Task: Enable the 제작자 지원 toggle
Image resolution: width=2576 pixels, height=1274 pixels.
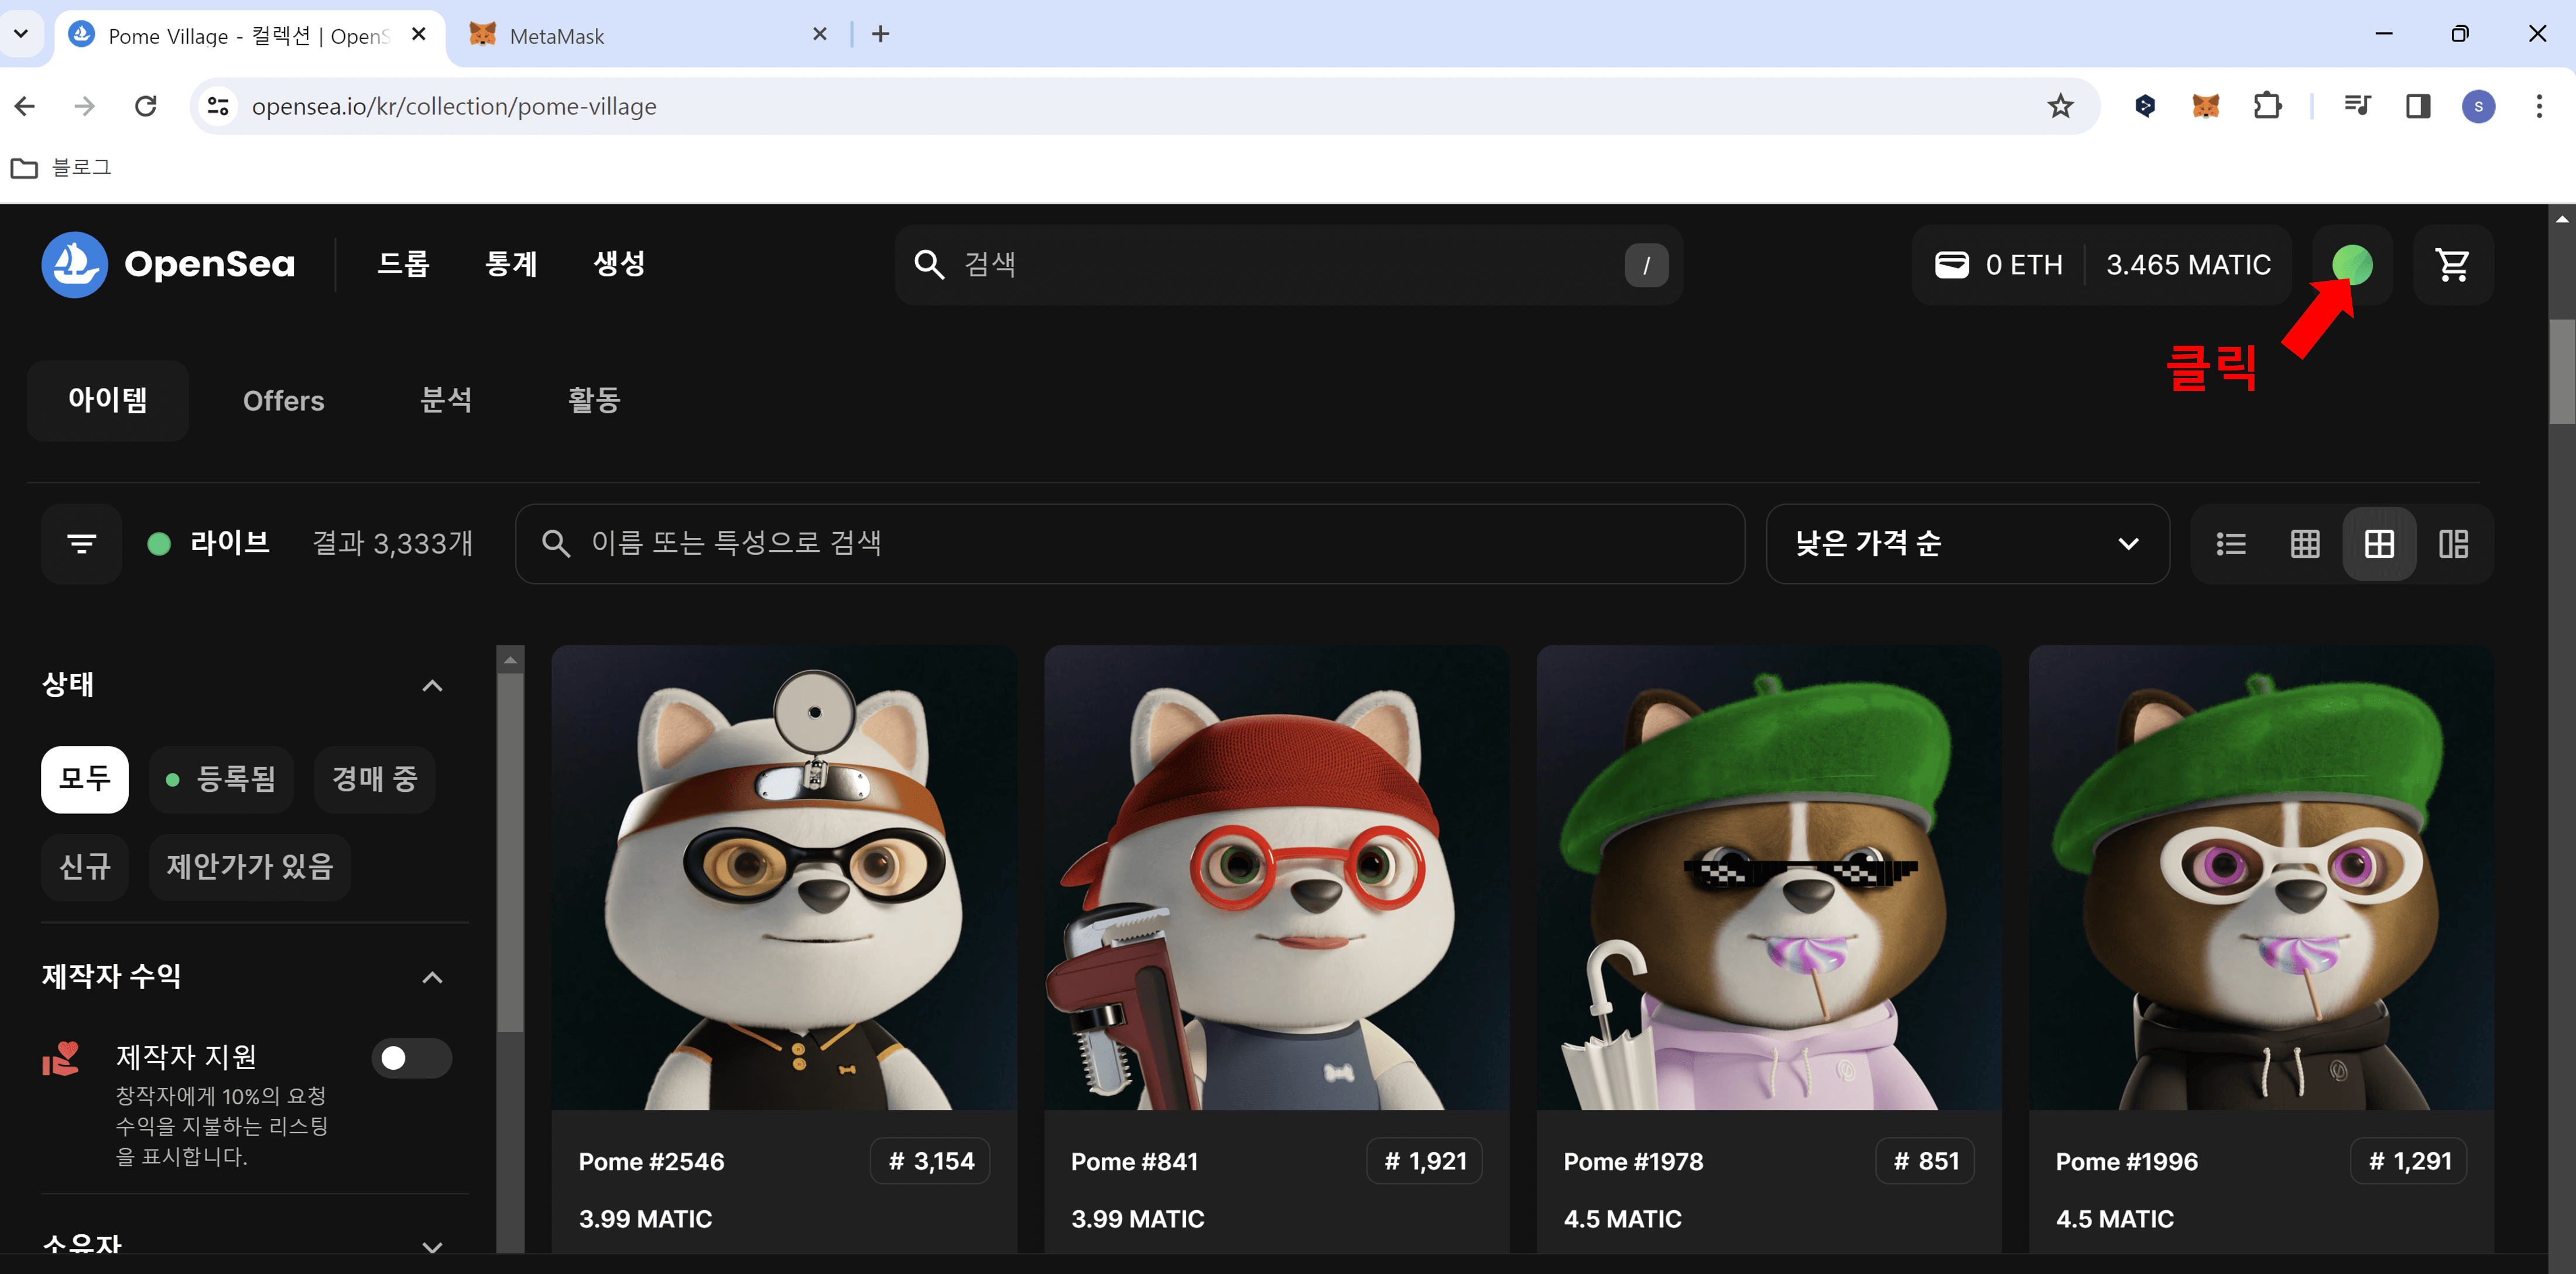Action: tap(411, 1057)
